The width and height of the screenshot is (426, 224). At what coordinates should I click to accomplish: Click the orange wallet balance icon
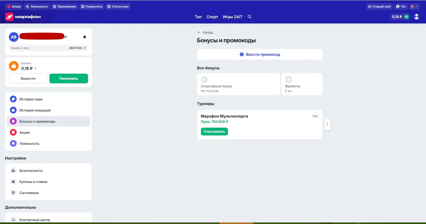click(13, 66)
